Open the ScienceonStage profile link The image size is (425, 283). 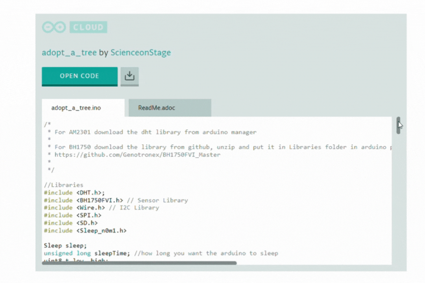(140, 52)
